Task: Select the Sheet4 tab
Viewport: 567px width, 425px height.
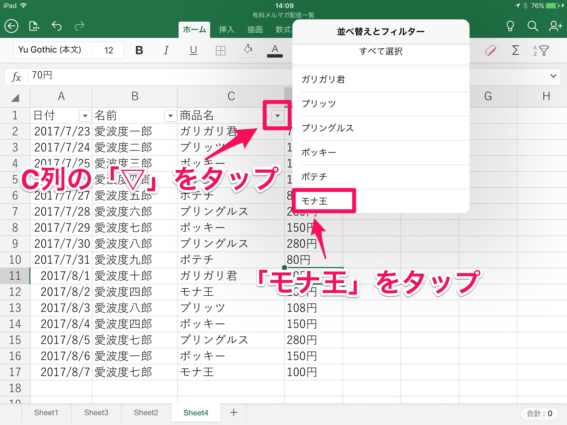Action: point(196,413)
